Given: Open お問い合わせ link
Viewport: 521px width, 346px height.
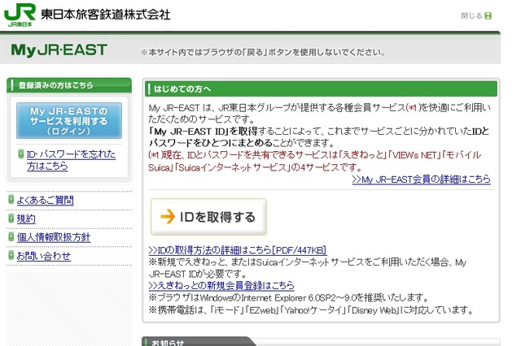Looking at the screenshot, I should (43, 256).
